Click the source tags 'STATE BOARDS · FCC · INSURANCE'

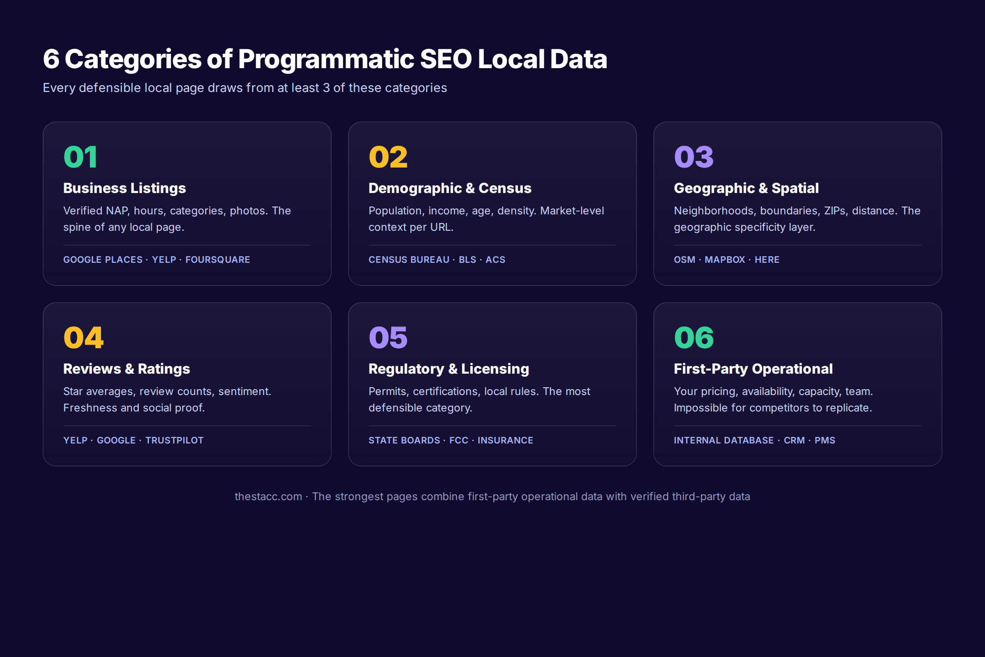(451, 440)
